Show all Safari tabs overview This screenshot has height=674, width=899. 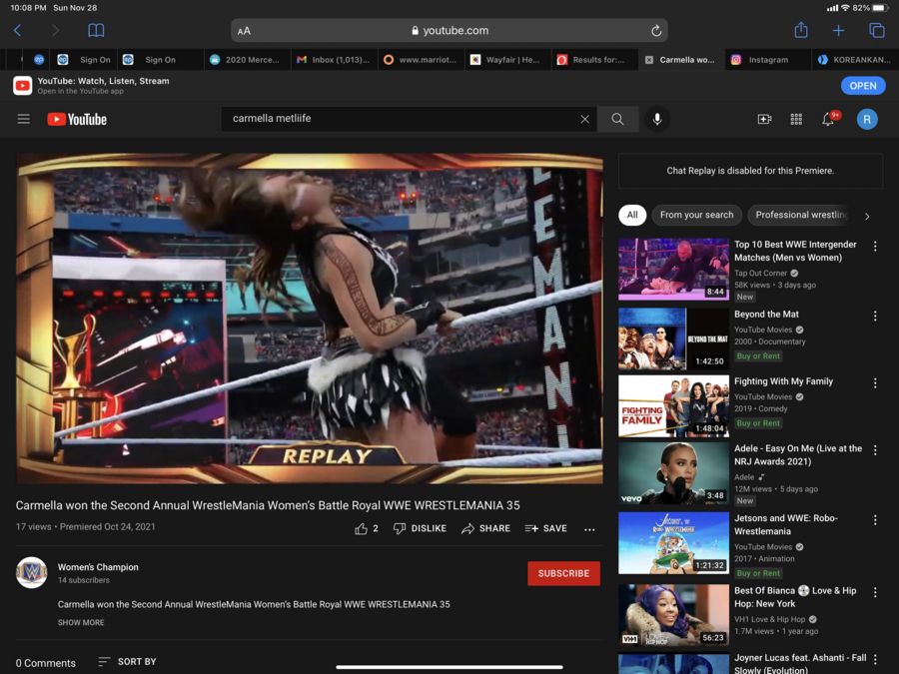click(x=877, y=30)
